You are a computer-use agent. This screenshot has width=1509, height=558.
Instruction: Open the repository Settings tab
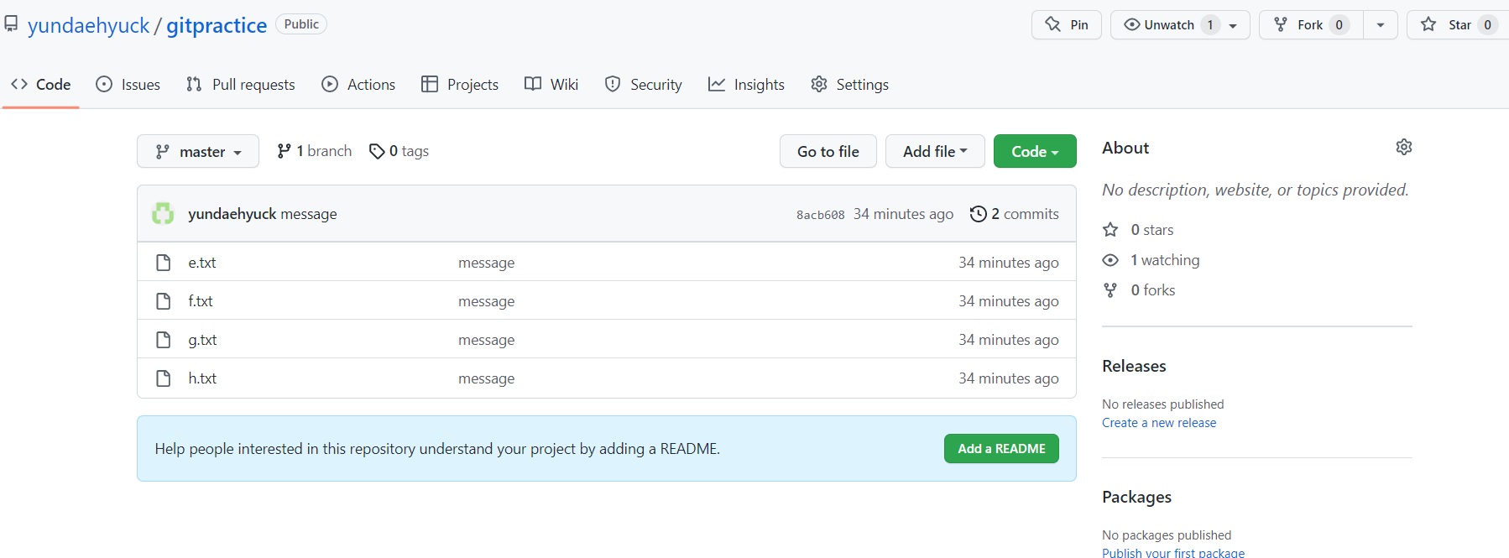(849, 84)
